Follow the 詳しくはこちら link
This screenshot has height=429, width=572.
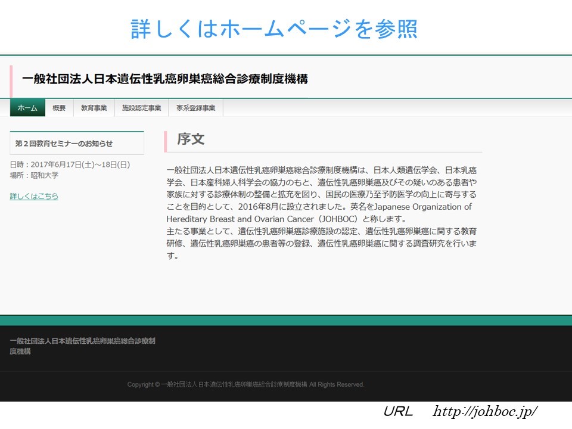pos(34,196)
